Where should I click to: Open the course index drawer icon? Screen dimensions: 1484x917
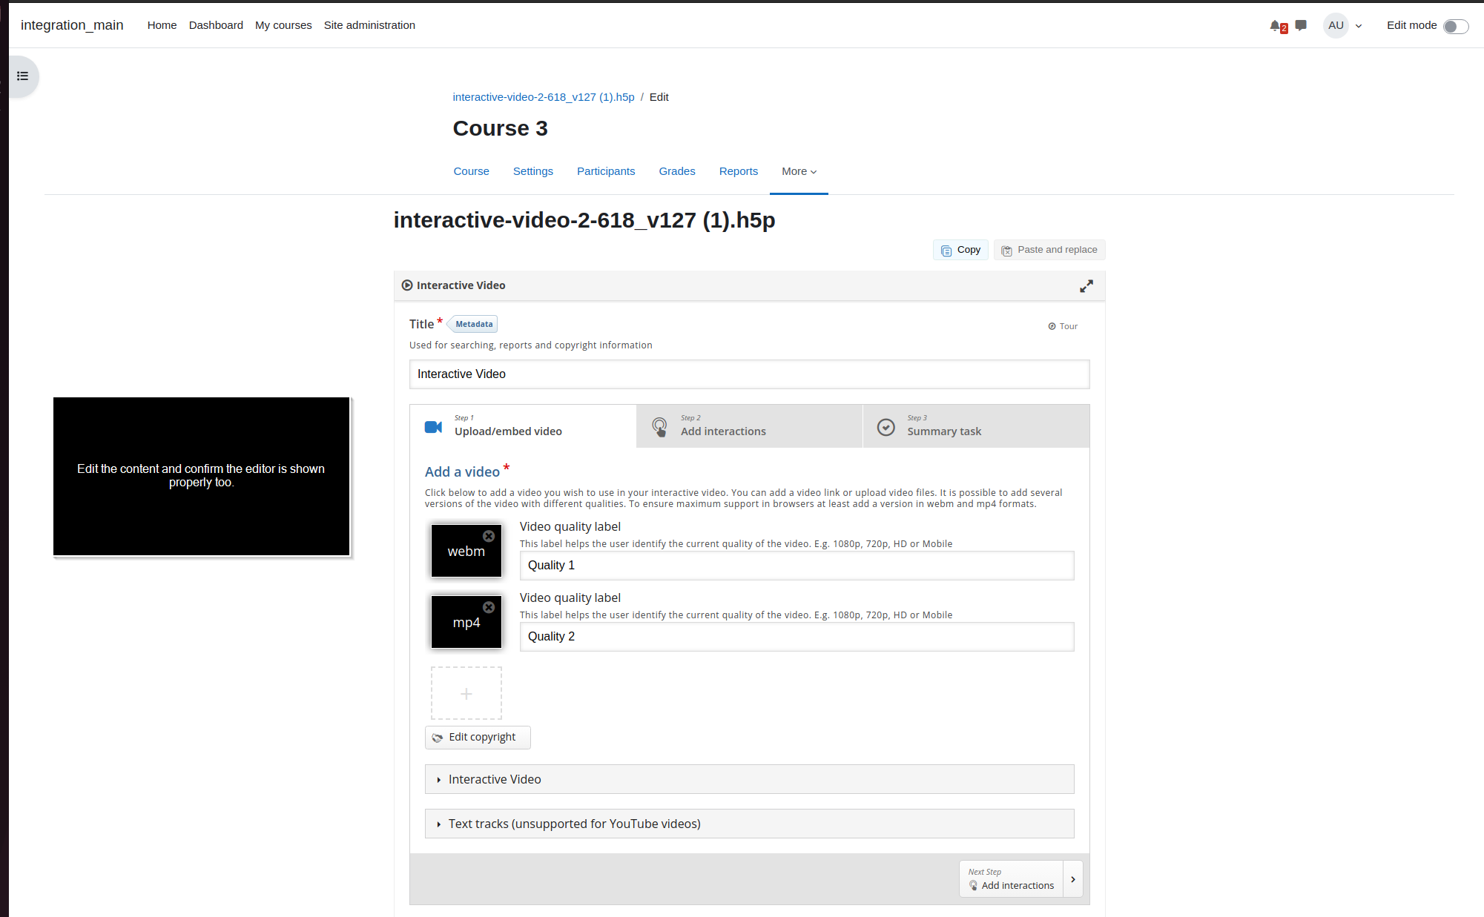[23, 76]
